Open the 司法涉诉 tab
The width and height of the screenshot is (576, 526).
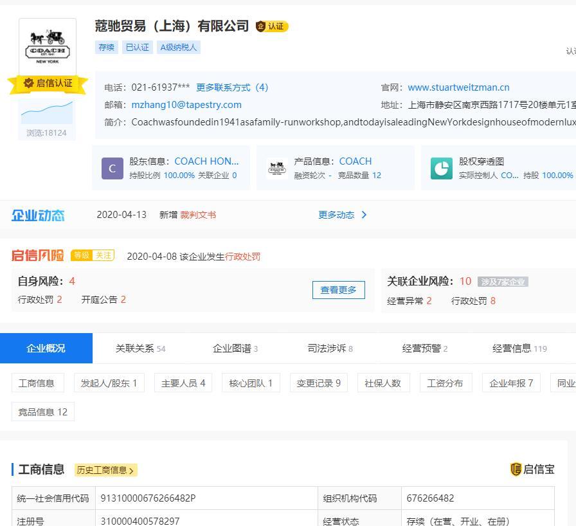330,349
